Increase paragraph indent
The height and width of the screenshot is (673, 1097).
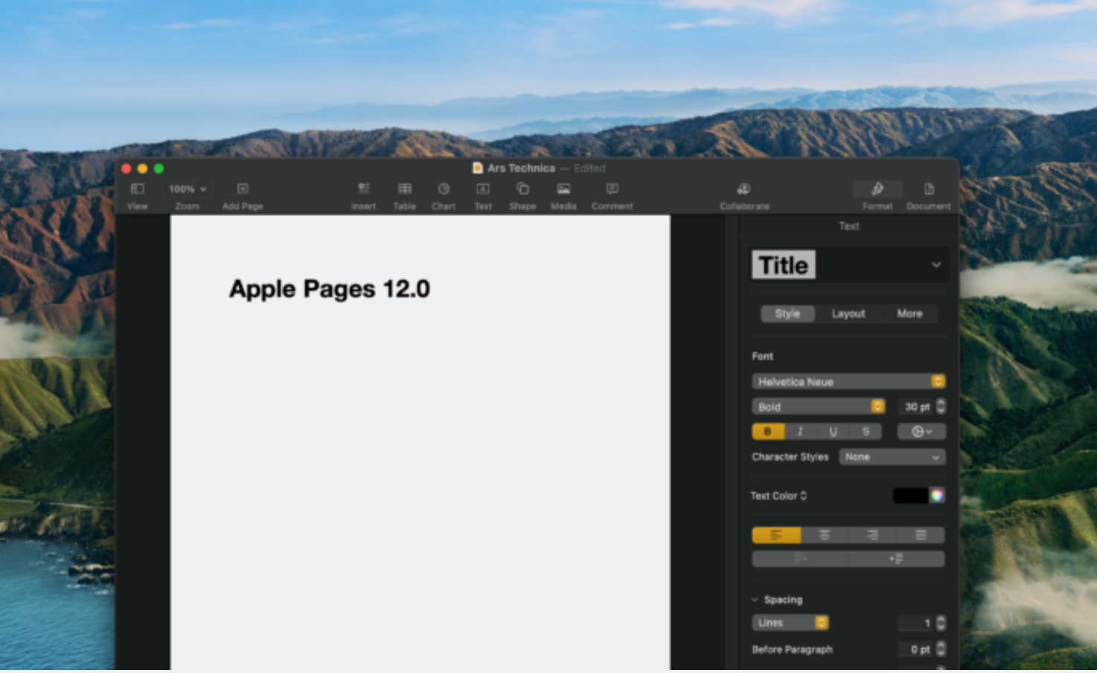click(x=897, y=559)
